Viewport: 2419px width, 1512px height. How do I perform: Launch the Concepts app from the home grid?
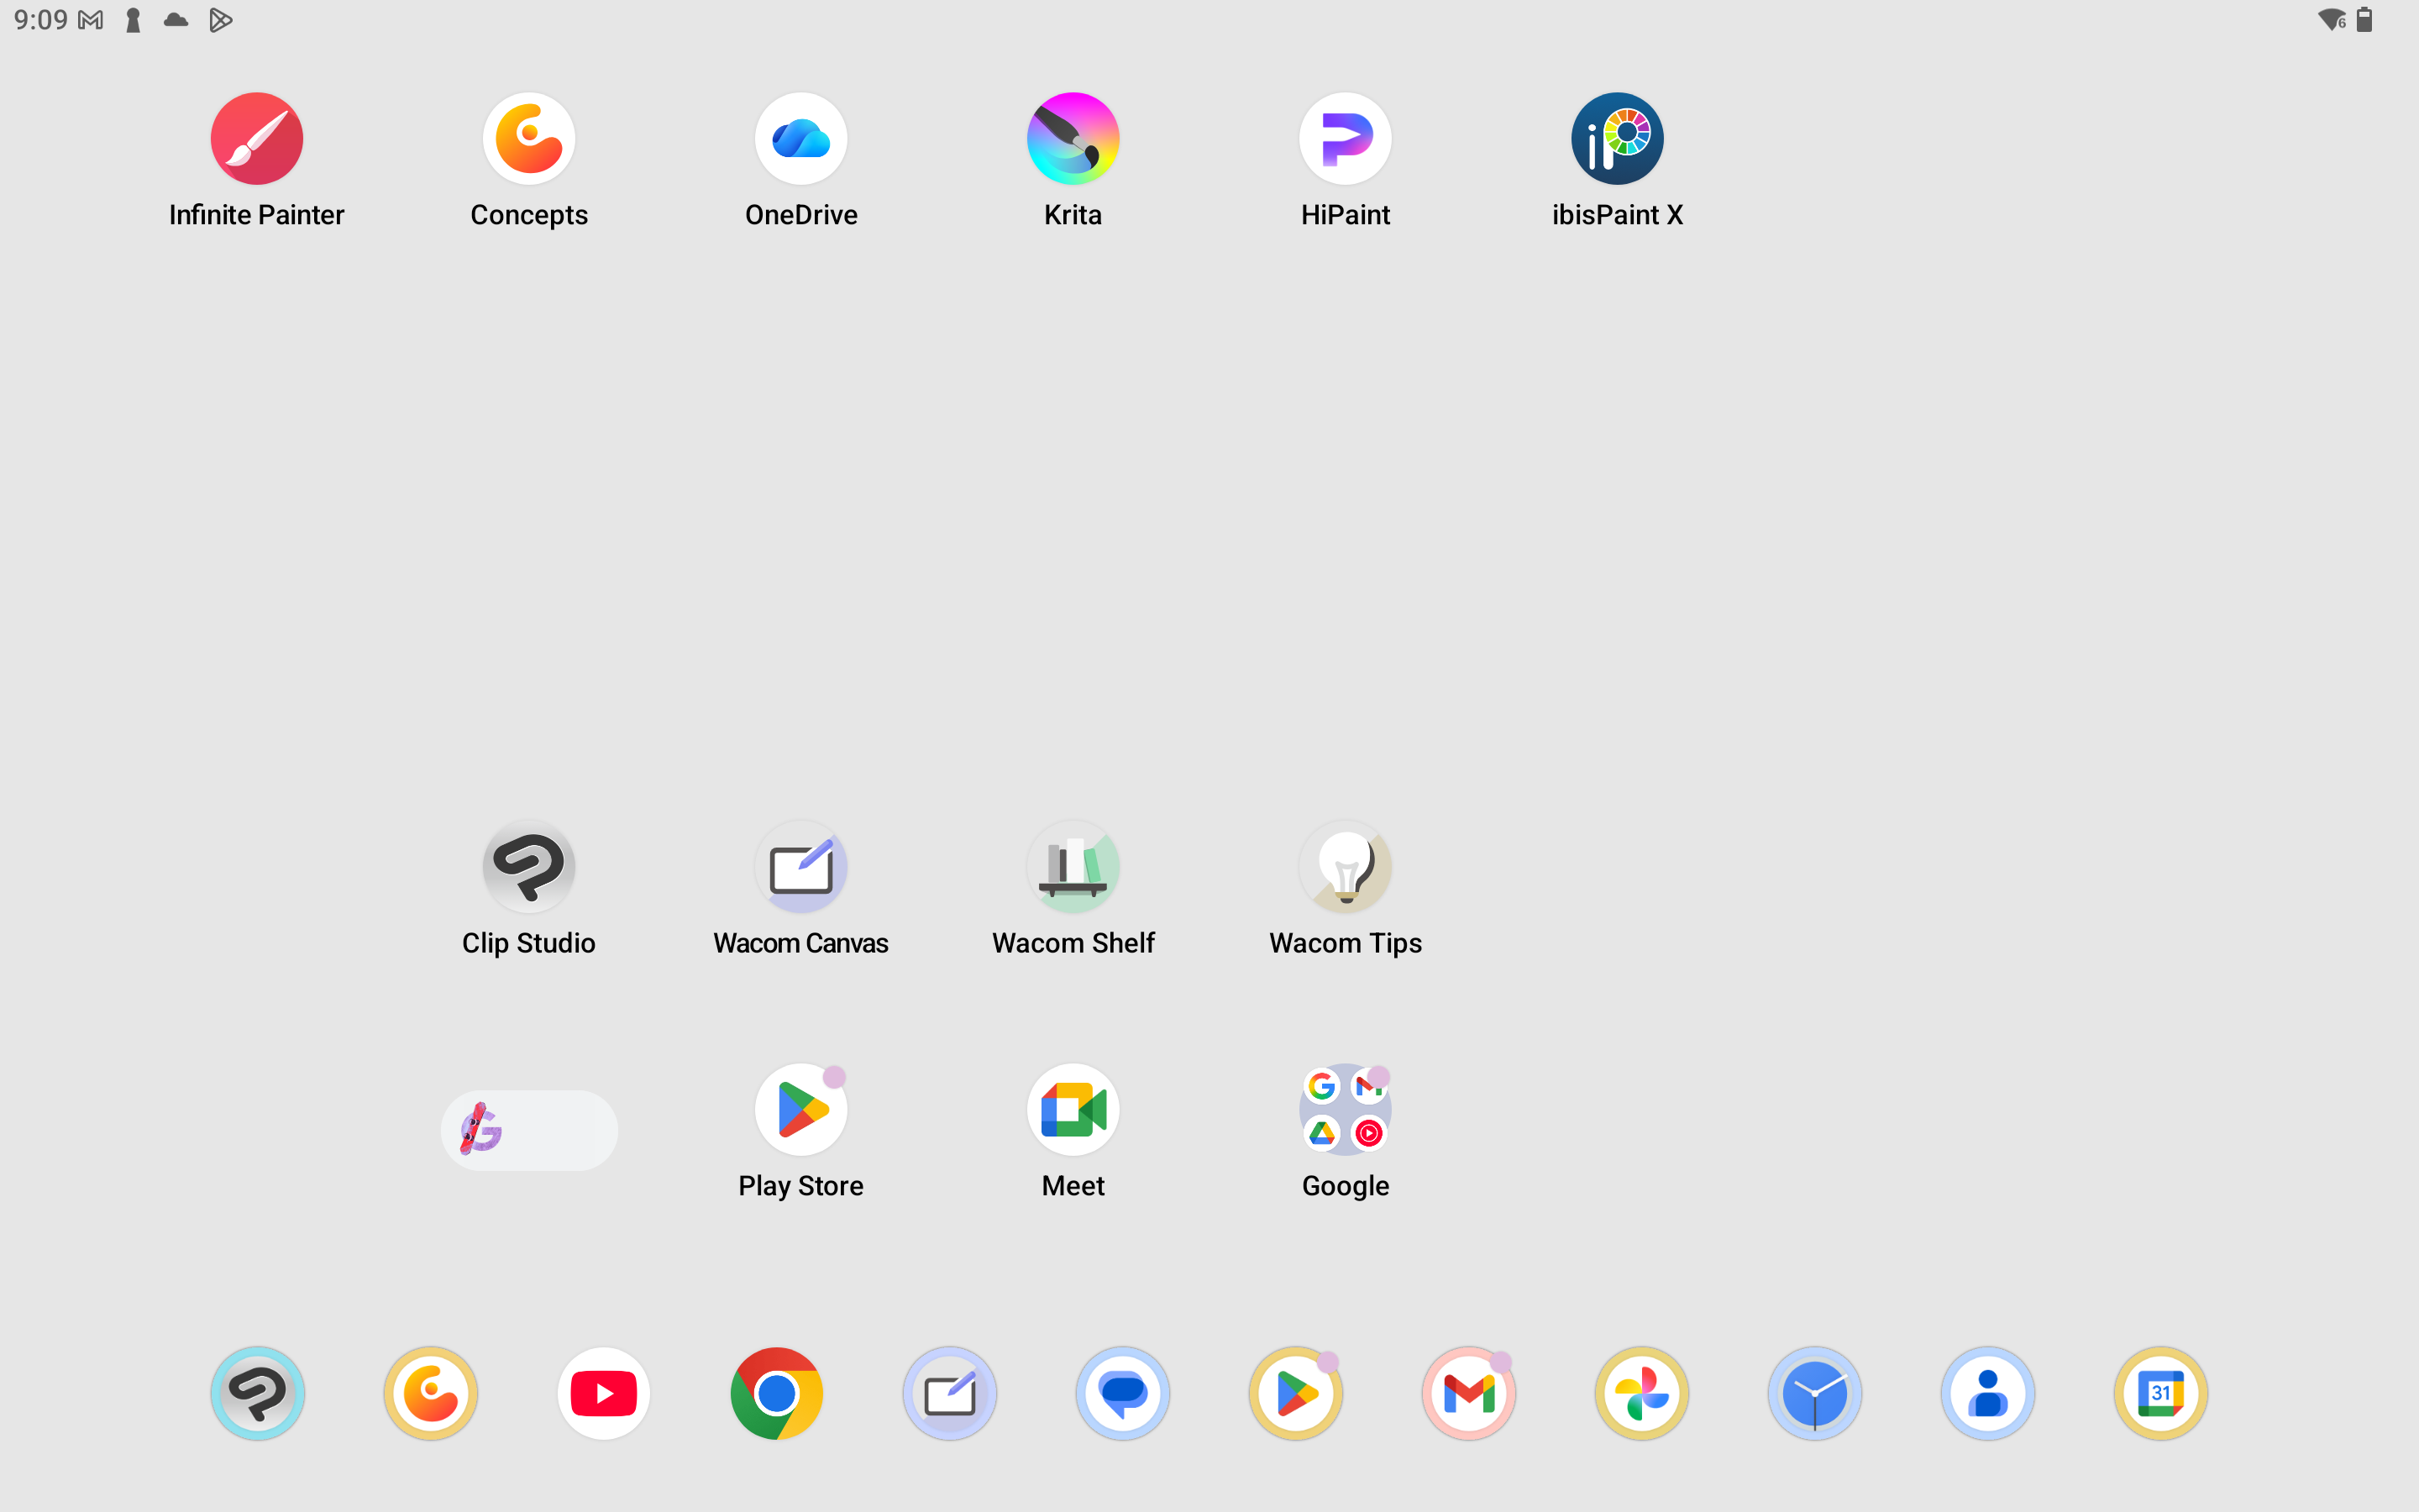[x=529, y=139]
